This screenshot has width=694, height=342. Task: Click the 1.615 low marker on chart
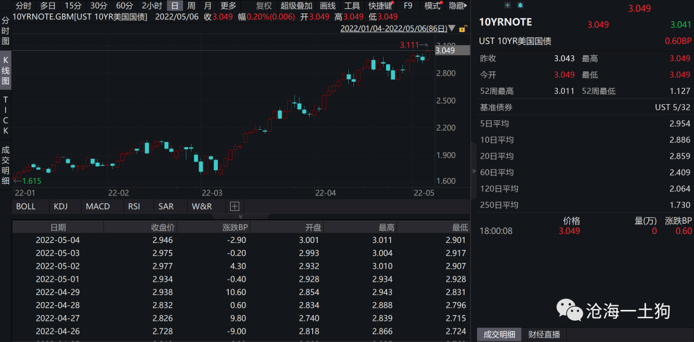32,181
